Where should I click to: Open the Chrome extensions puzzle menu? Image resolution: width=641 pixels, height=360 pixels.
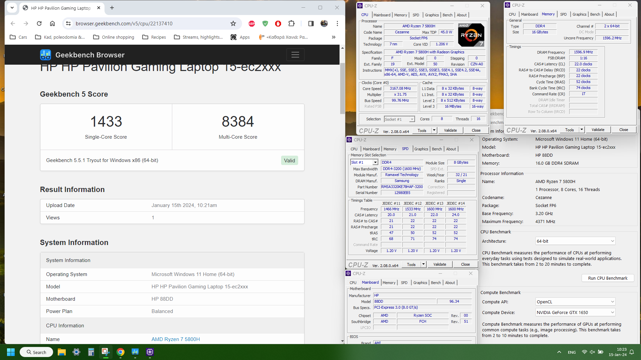(x=291, y=23)
